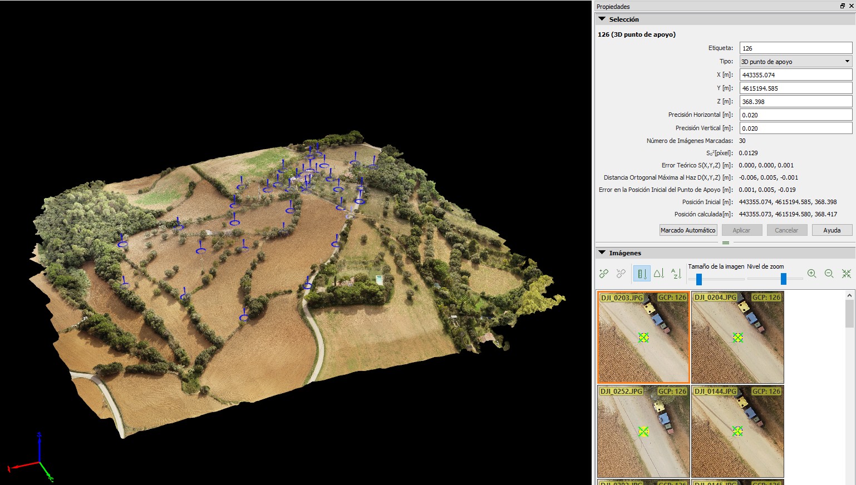Adjust the Nivel de zoom slider
856x485 pixels.
[784, 279]
